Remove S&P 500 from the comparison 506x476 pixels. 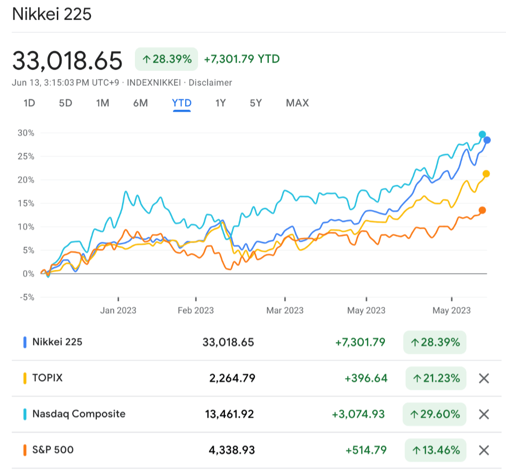(x=484, y=450)
